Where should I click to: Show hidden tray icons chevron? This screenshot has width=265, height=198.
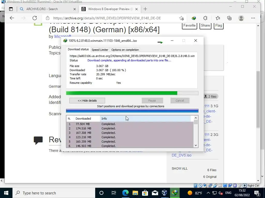(x=208, y=193)
